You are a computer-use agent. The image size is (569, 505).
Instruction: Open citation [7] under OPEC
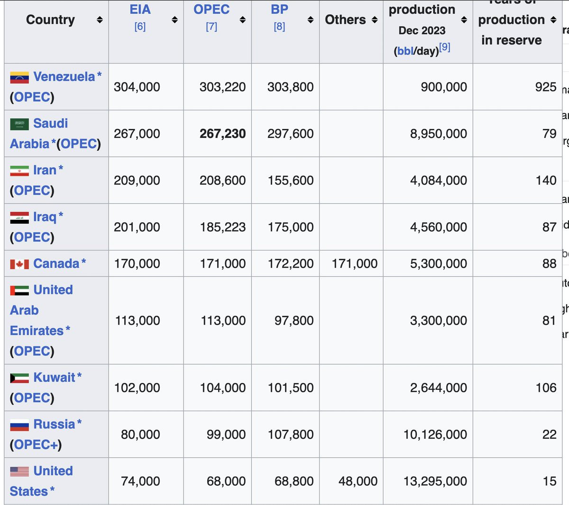(x=211, y=27)
